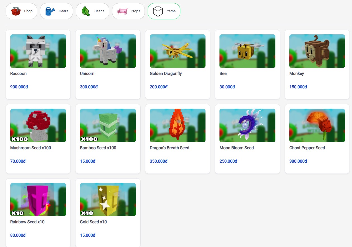Switch to the Gears tab
This screenshot has height=247, width=352.
pos(56,11)
